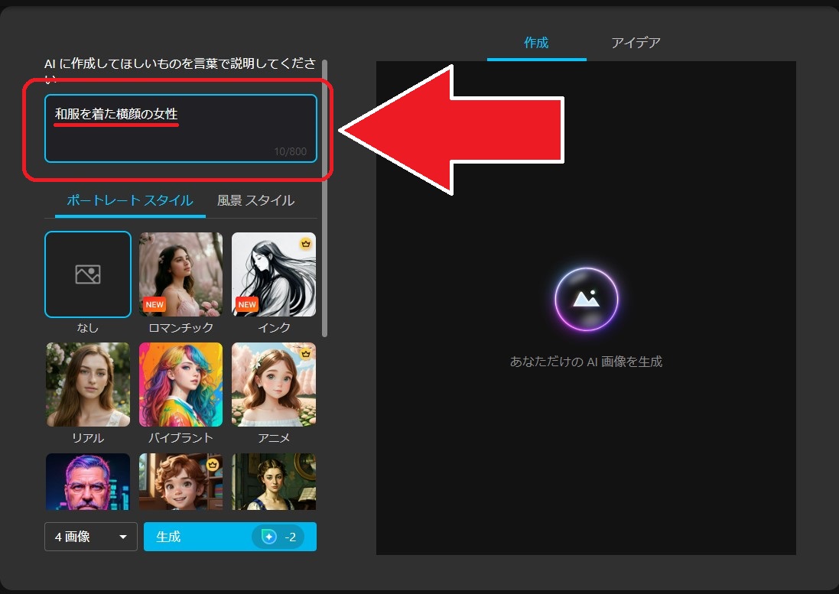Image resolution: width=839 pixels, height=594 pixels.
Task: Choose the ロマンチック style thumbnail
Action: pos(180,274)
